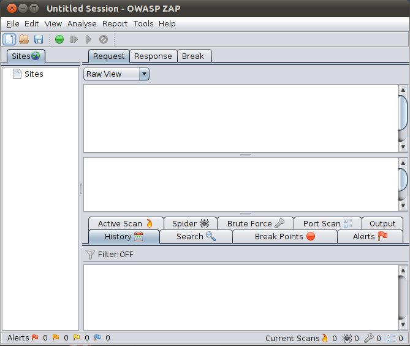This screenshot has width=410, height=346.
Task: Open the Alerts tab
Action: click(370, 236)
